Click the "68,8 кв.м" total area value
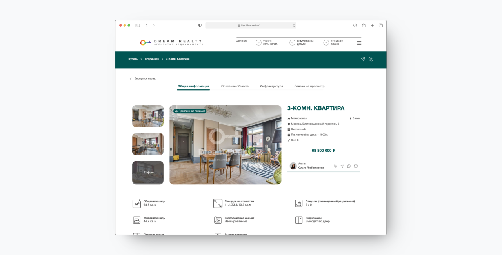Viewport: 502px width, 255px height. pyautogui.click(x=150, y=205)
